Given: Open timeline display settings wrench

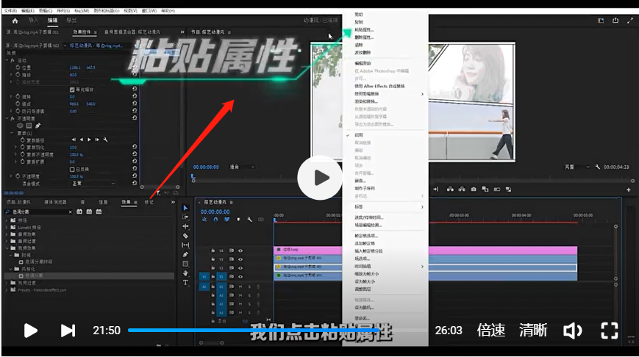Looking at the screenshot, I should 249,220.
